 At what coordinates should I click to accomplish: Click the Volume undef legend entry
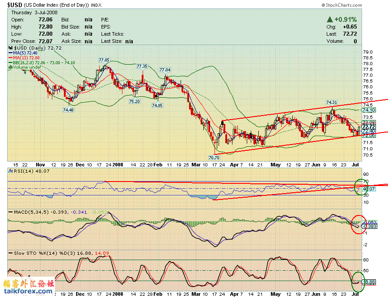pyautogui.click(x=25, y=67)
